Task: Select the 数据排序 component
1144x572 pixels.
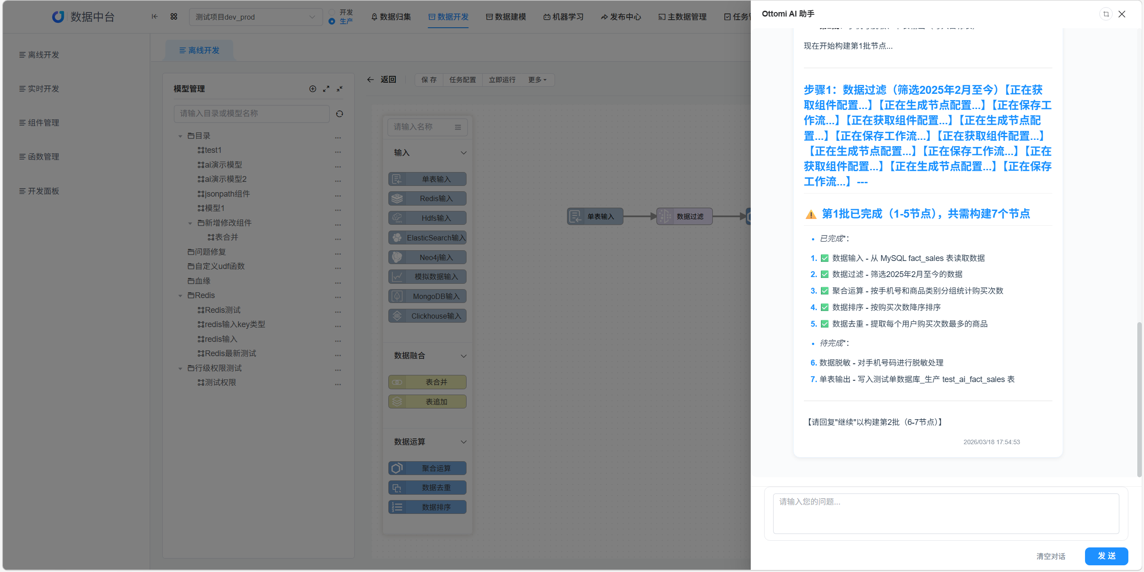Action: (427, 507)
